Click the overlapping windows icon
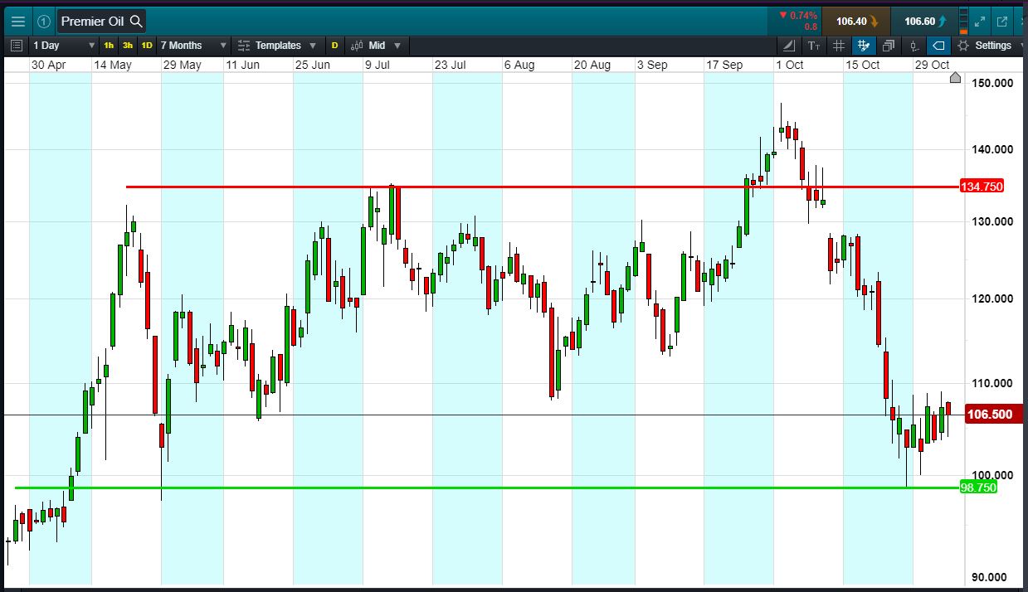1028x592 pixels. coord(889,46)
